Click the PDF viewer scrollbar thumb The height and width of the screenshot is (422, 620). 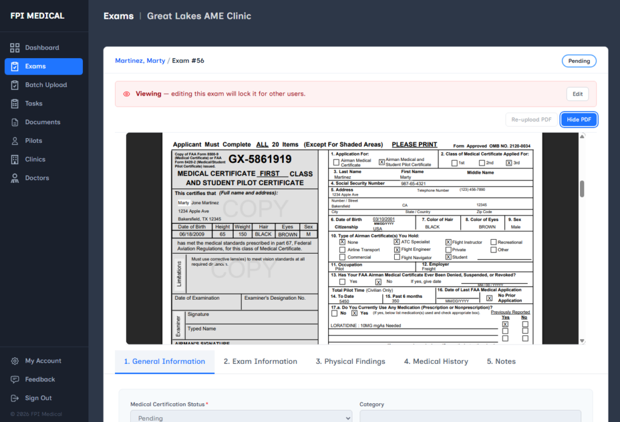582,189
